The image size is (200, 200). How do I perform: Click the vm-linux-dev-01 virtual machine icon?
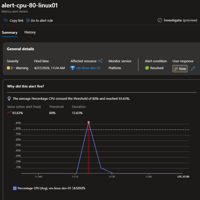[x=73, y=68]
